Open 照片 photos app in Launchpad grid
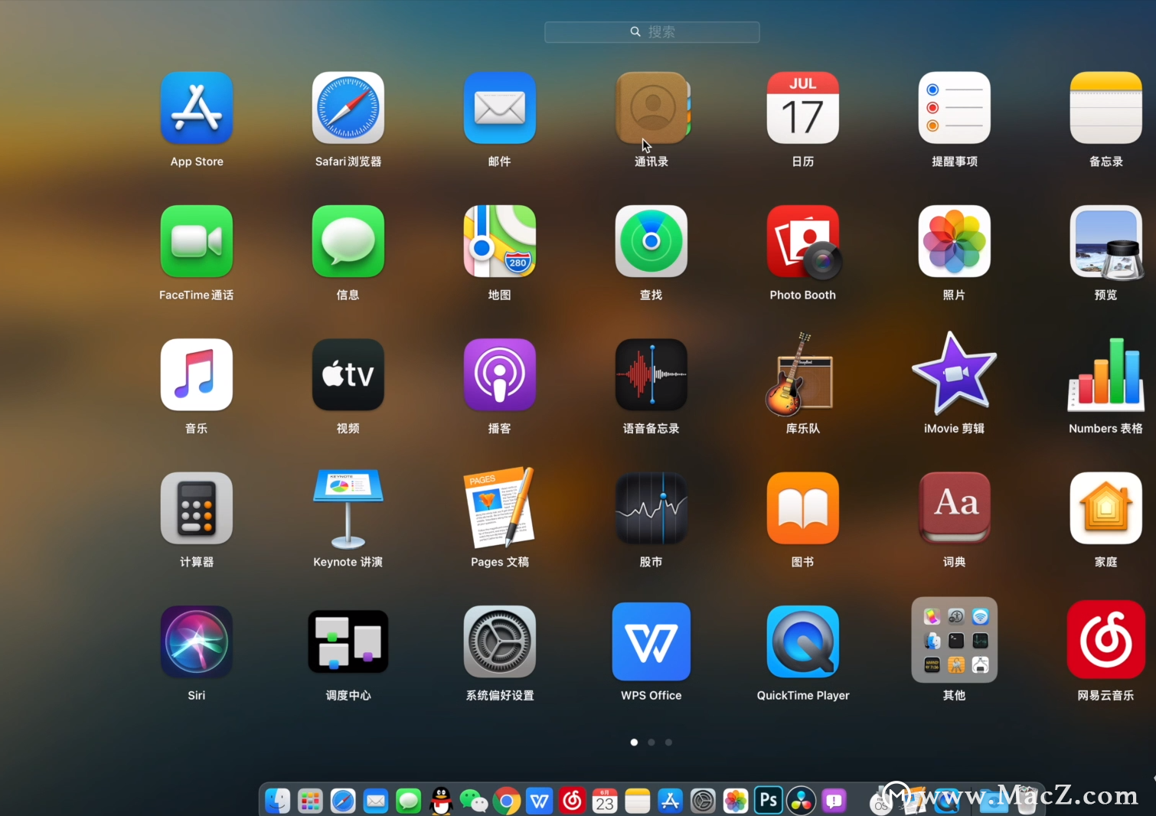The image size is (1156, 816). (955, 241)
